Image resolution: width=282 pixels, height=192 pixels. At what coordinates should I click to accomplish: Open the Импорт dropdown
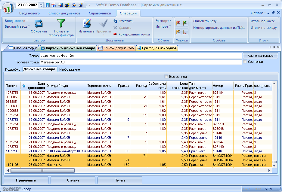(x=163, y=26)
